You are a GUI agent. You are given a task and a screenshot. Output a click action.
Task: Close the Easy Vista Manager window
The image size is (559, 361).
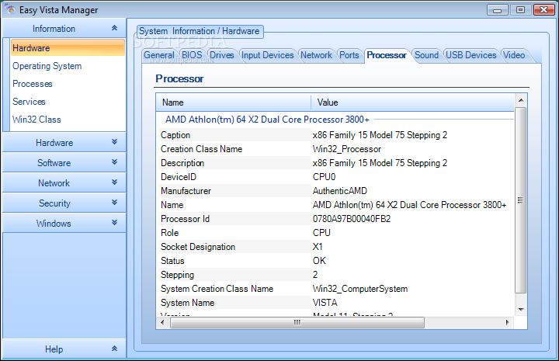(x=543, y=9)
